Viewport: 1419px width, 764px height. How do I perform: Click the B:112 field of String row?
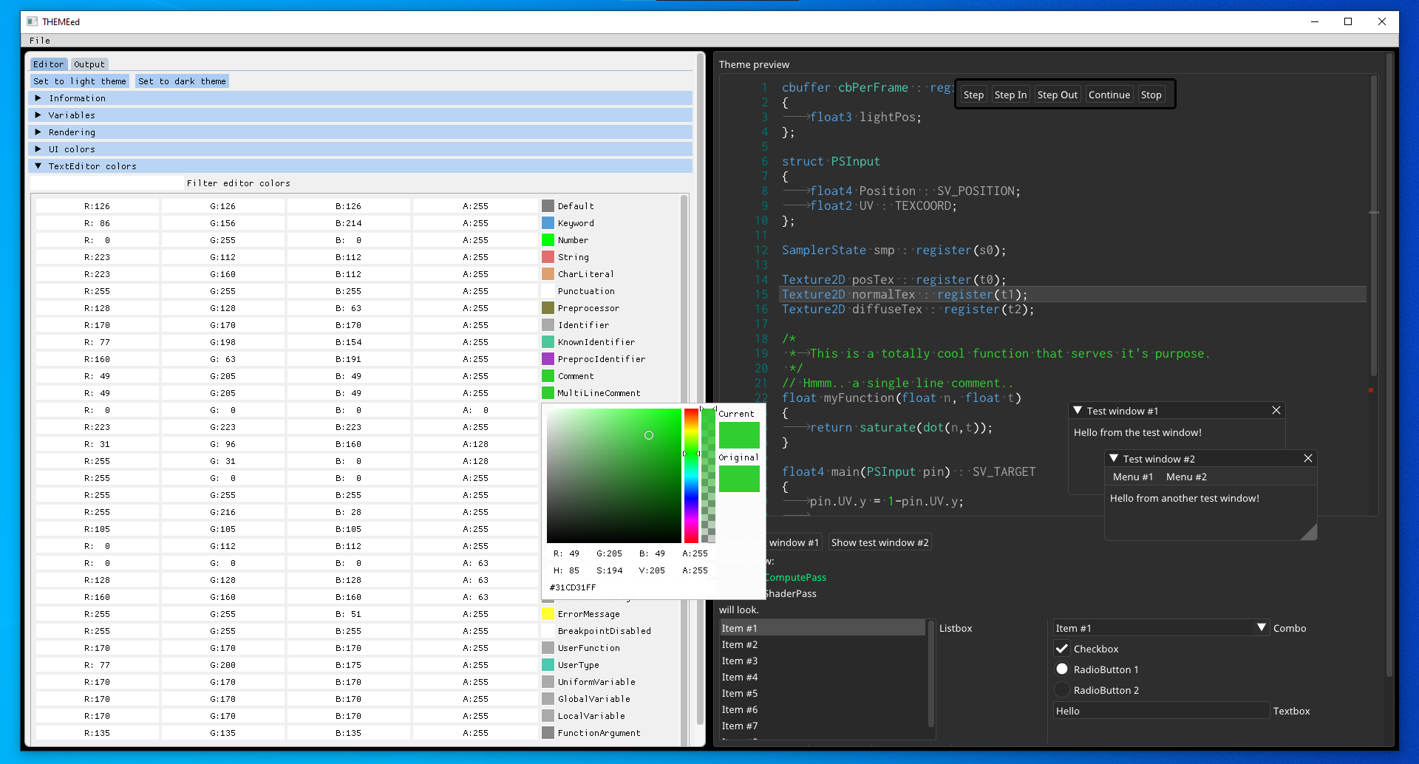pyautogui.click(x=348, y=257)
